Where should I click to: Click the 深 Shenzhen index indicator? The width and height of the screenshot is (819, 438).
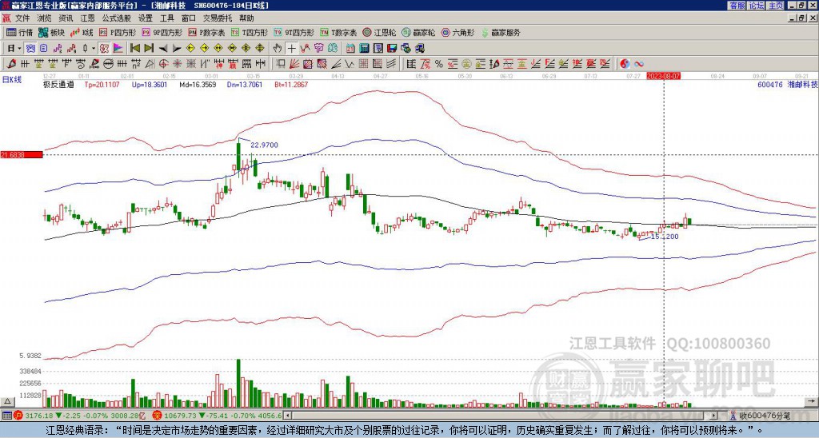coord(156,416)
